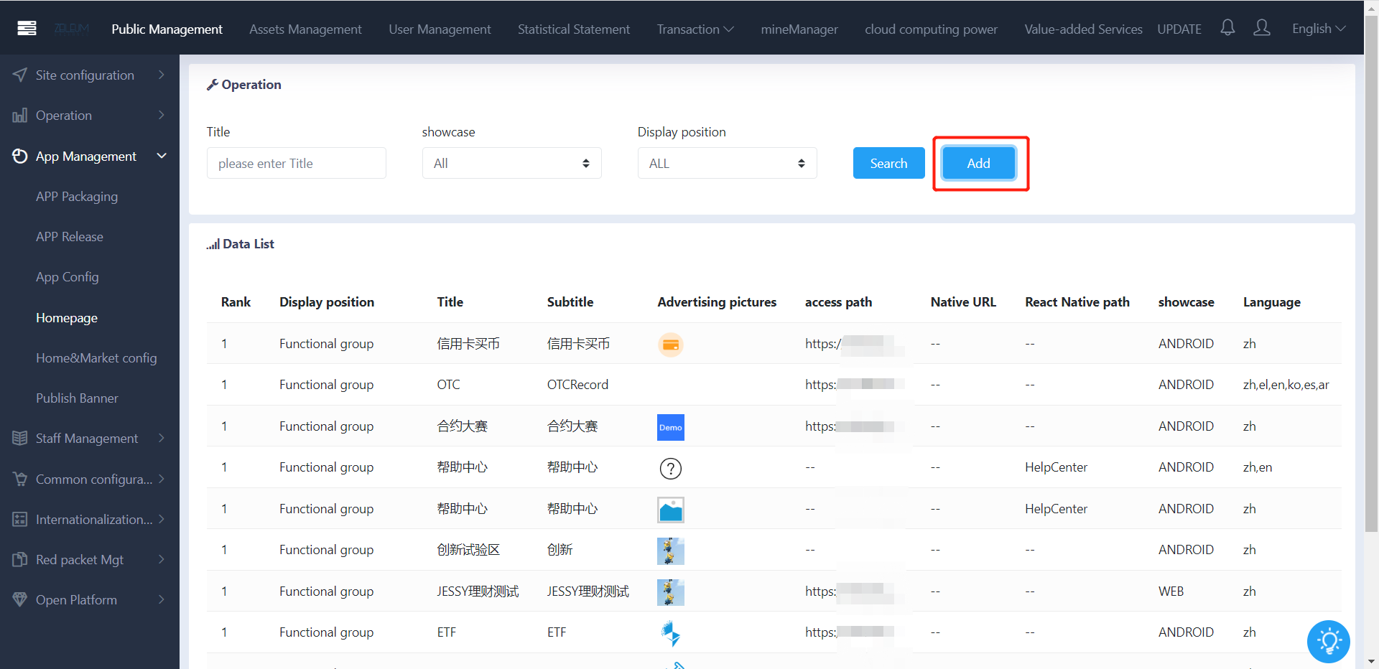
Task: Click the Common configuration cart icon
Action: click(x=20, y=479)
